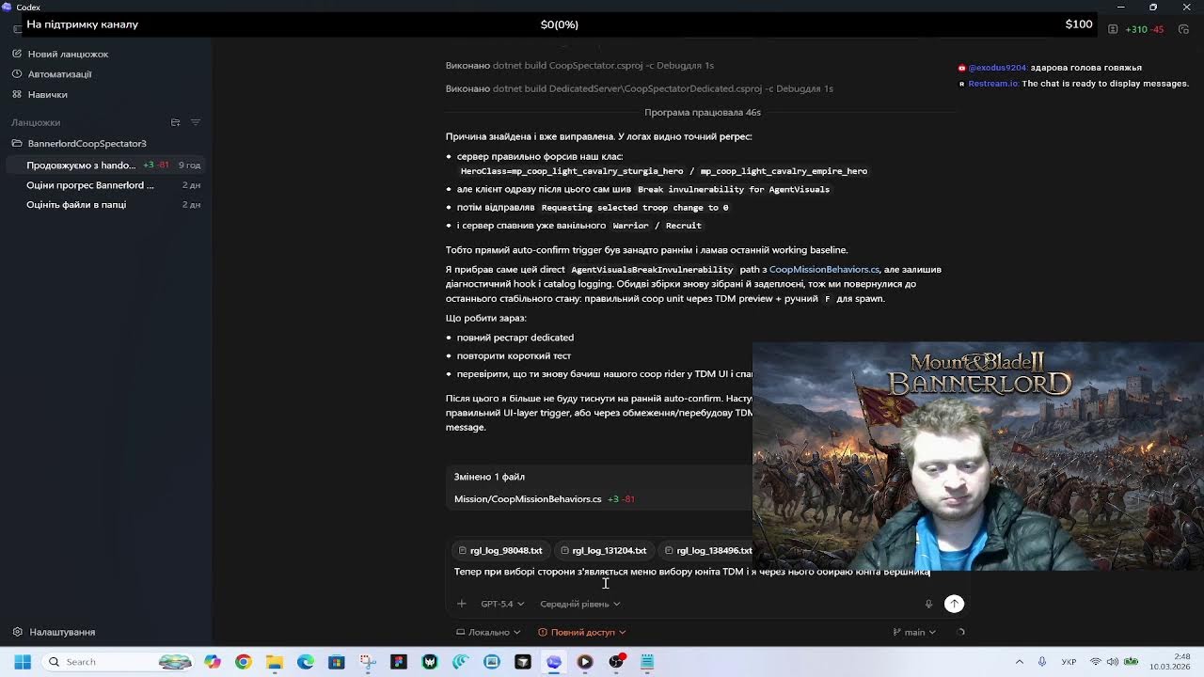The height and width of the screenshot is (677, 1204).
Task: Switch to the Codex taskbar icon
Action: [x=554, y=662]
